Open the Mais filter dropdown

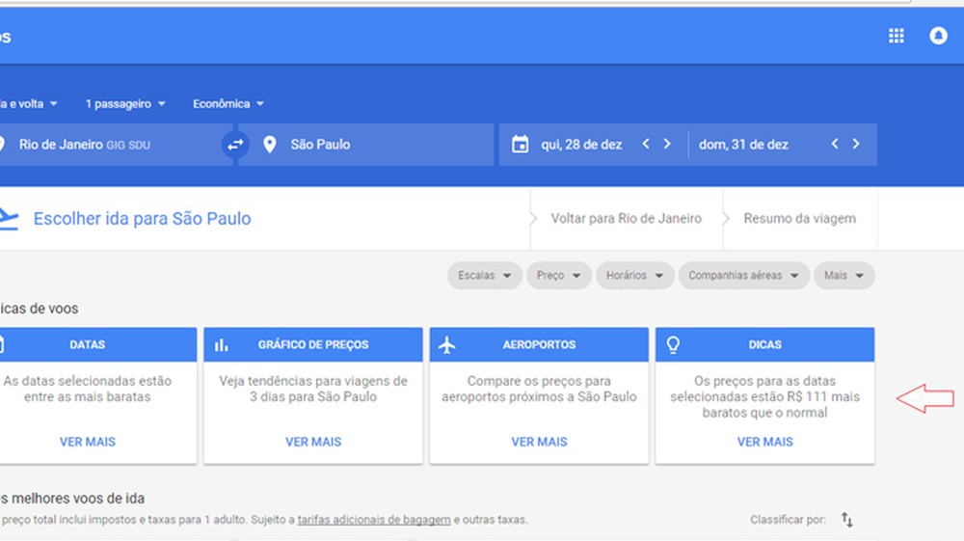tap(844, 276)
